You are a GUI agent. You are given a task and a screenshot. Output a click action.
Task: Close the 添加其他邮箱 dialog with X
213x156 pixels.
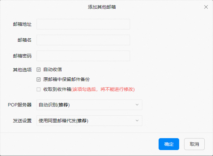pyautogui.click(x=205, y=7)
